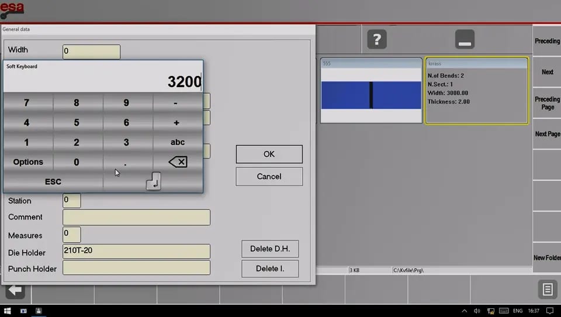Screen dimensions: 561x317
Task: Click the Die Holder field 210T-20
Action: 136,251
